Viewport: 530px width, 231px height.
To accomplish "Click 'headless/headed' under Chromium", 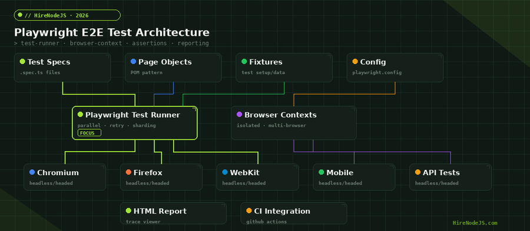I will tap(51, 183).
